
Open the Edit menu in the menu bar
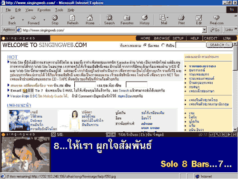coord(18,10)
